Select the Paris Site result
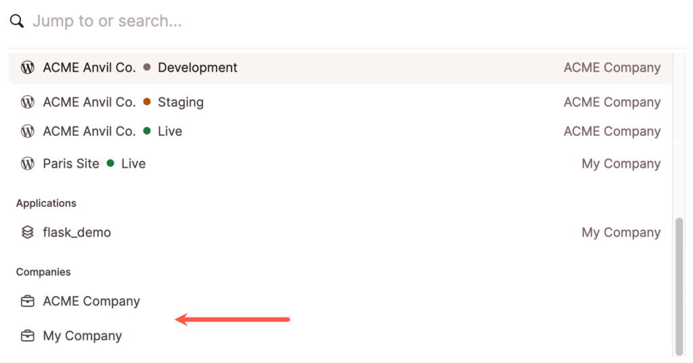 [x=71, y=164]
